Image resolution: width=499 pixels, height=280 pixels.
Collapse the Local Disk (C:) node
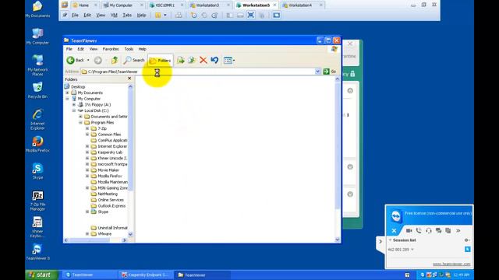[x=74, y=110]
